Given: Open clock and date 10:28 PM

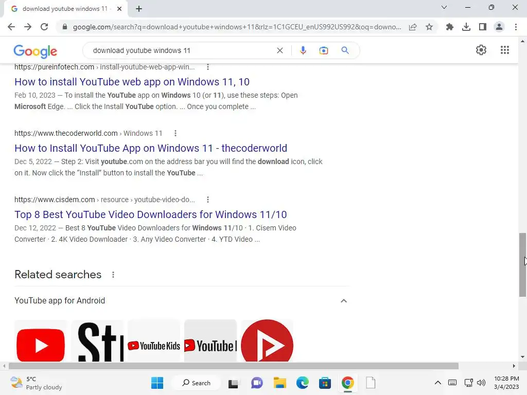Looking at the screenshot, I should (506, 383).
